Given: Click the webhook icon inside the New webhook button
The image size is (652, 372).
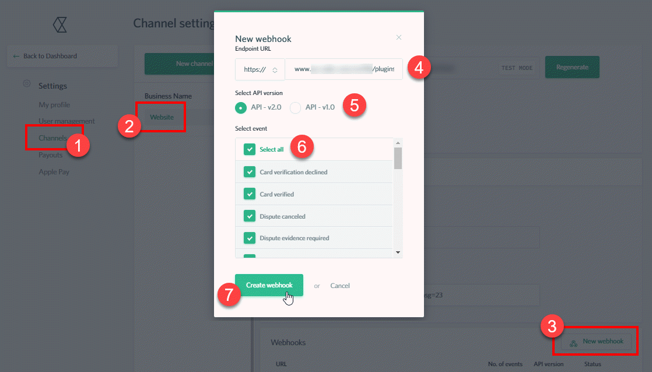Looking at the screenshot, I should tap(574, 343).
